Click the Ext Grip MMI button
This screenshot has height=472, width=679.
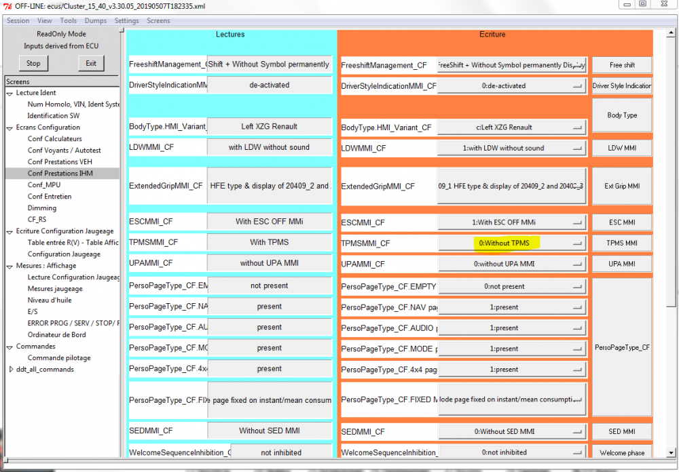(622, 186)
